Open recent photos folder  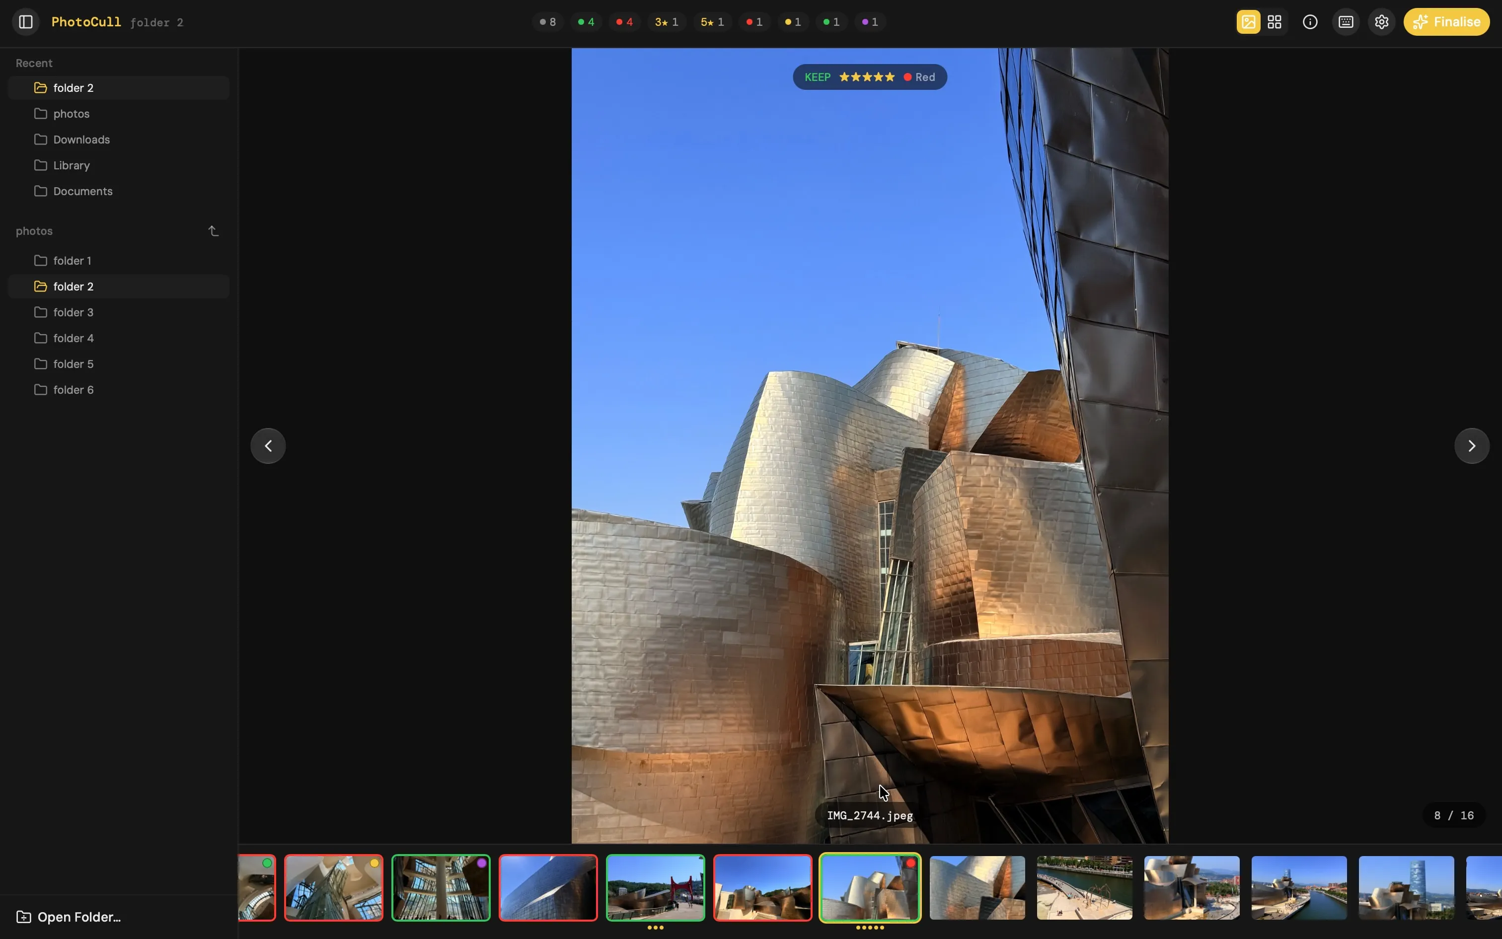[x=119, y=114]
